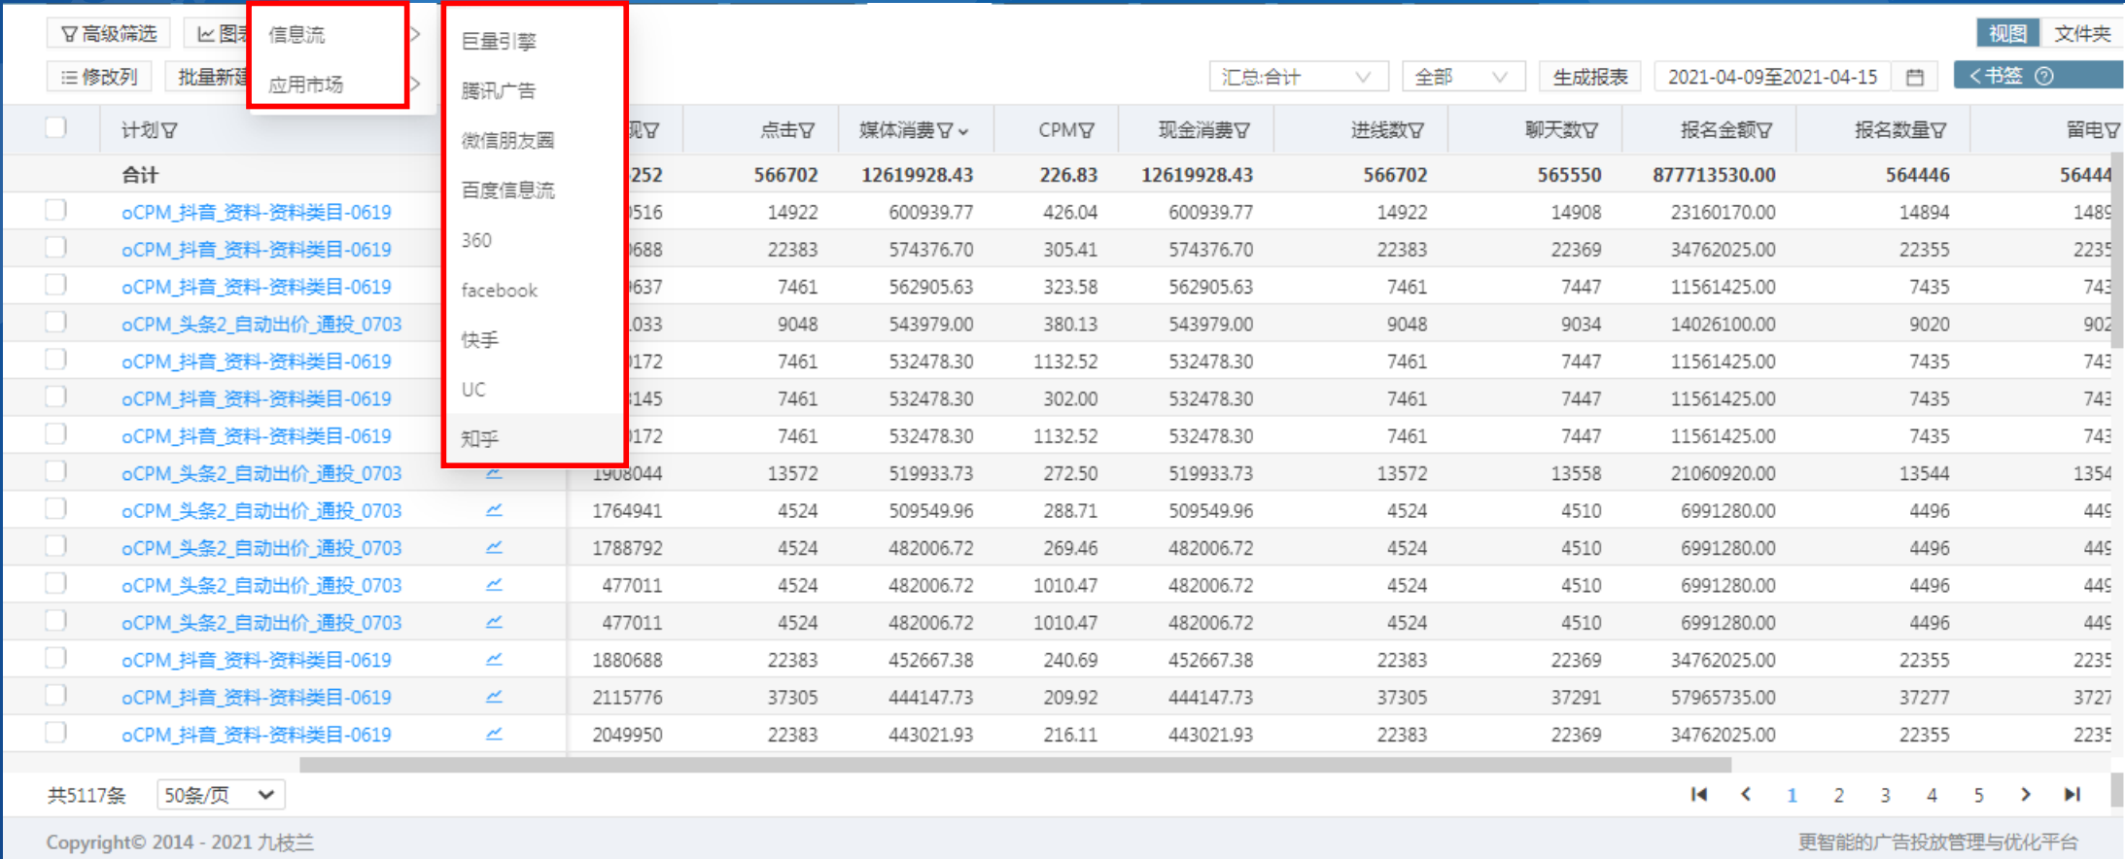Go to the next page arrow
Image resolution: width=2125 pixels, height=859 pixels.
[x=2026, y=794]
